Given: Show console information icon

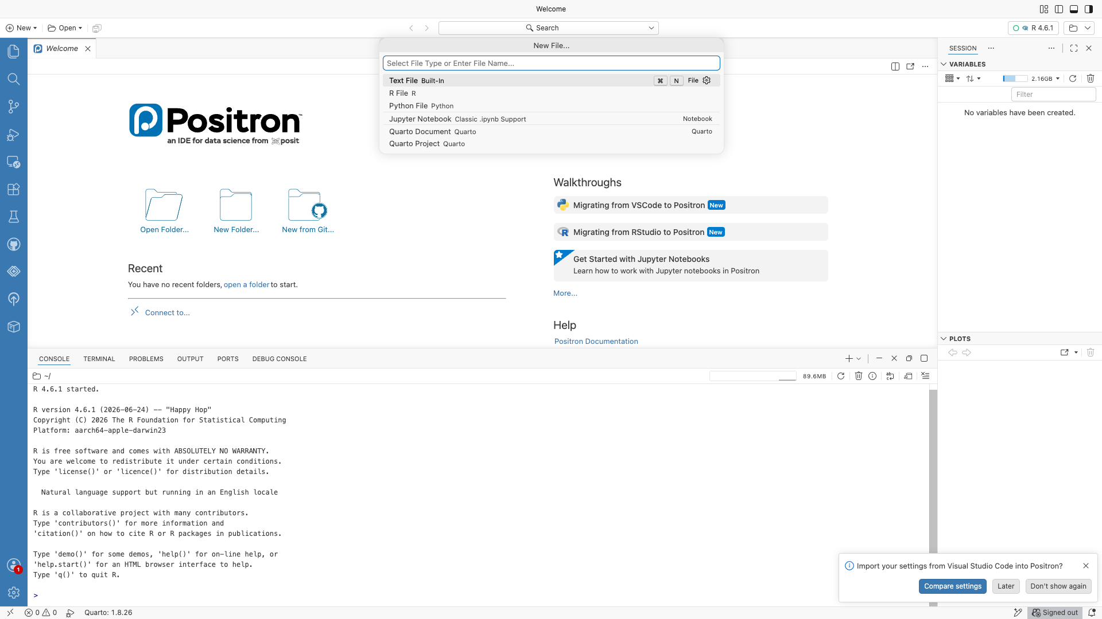Looking at the screenshot, I should pos(872,376).
